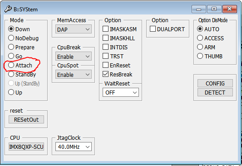Expand the CpuBreak Enable dropdown
Viewport: 242px width, 166px height.
click(x=74, y=57)
